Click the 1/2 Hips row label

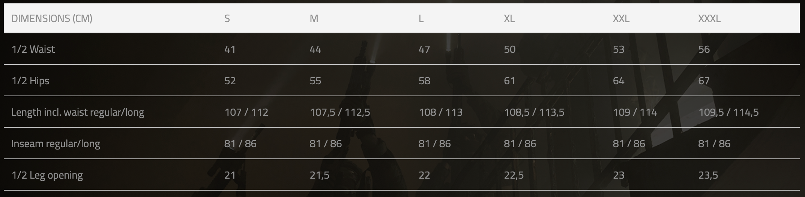click(x=30, y=81)
